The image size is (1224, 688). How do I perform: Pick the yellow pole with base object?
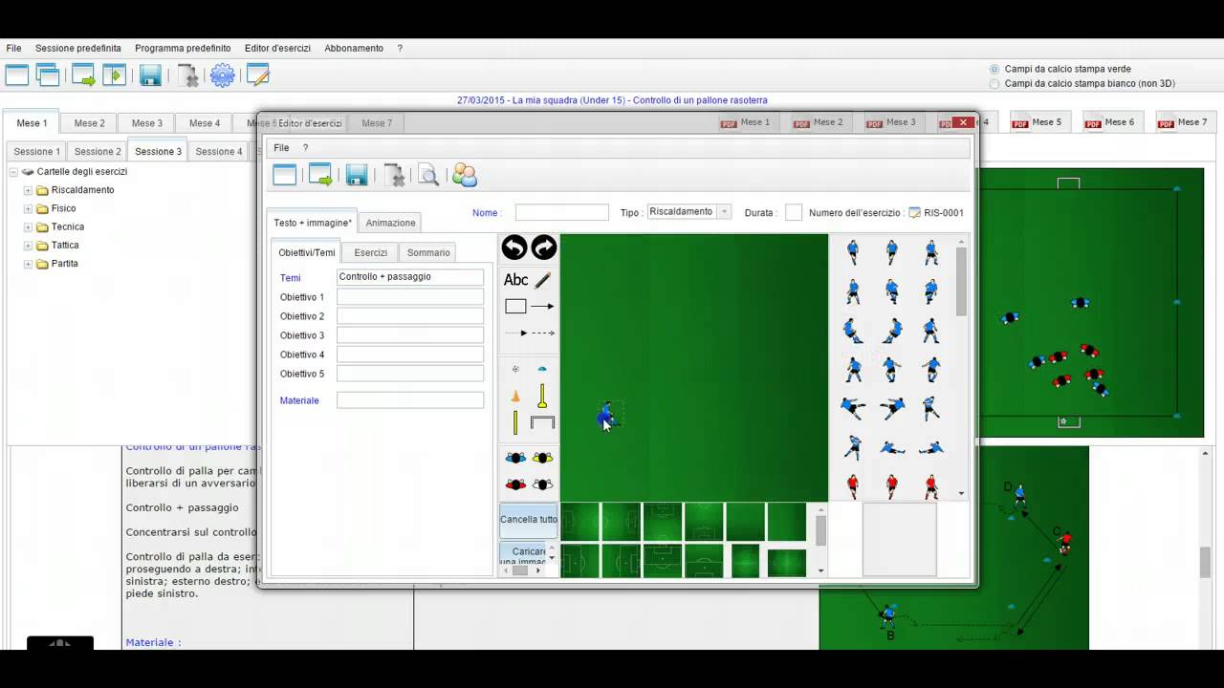click(x=542, y=396)
